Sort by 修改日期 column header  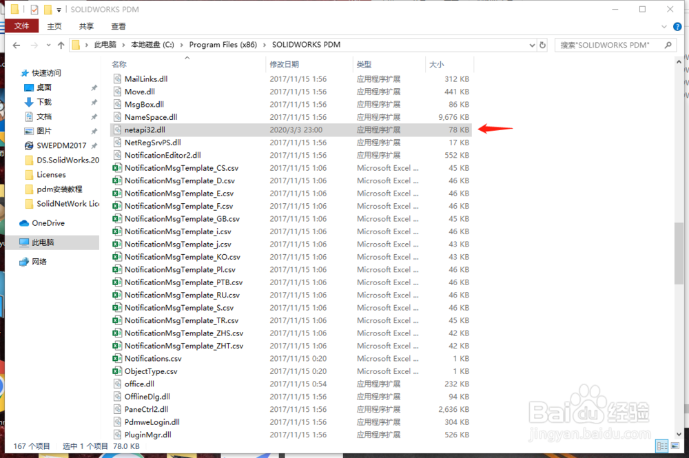point(284,65)
